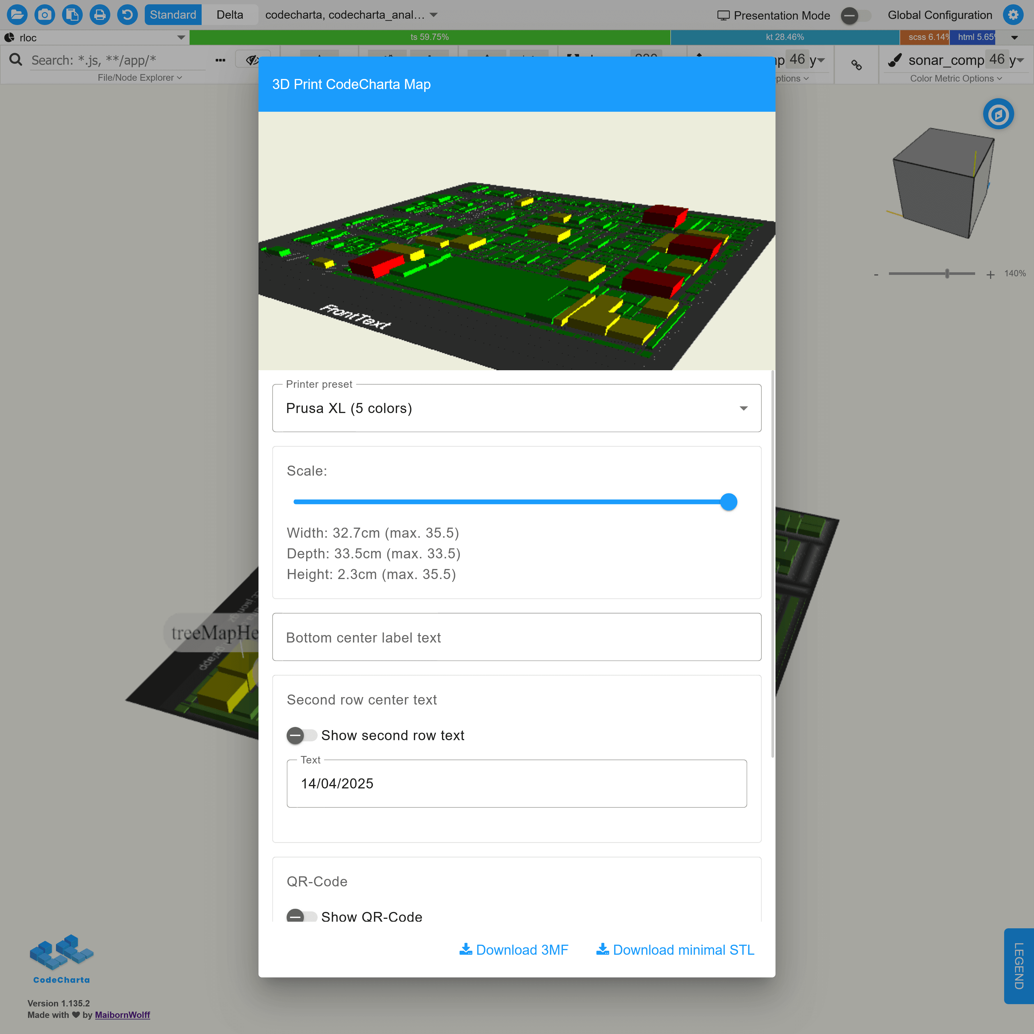The image size is (1034, 1034).
Task: Click the Download 3MF download icon
Action: [x=466, y=950]
